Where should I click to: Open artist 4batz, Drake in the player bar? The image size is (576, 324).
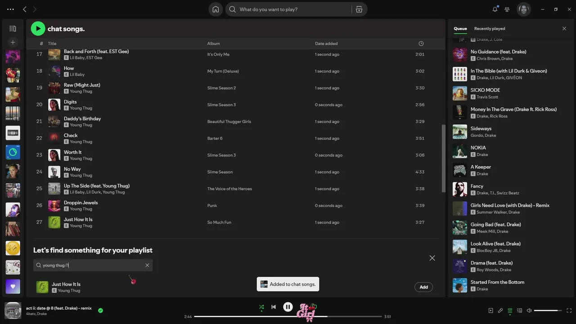click(x=36, y=314)
